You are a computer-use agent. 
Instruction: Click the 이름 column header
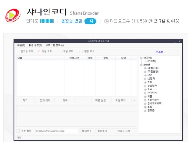click(40, 58)
